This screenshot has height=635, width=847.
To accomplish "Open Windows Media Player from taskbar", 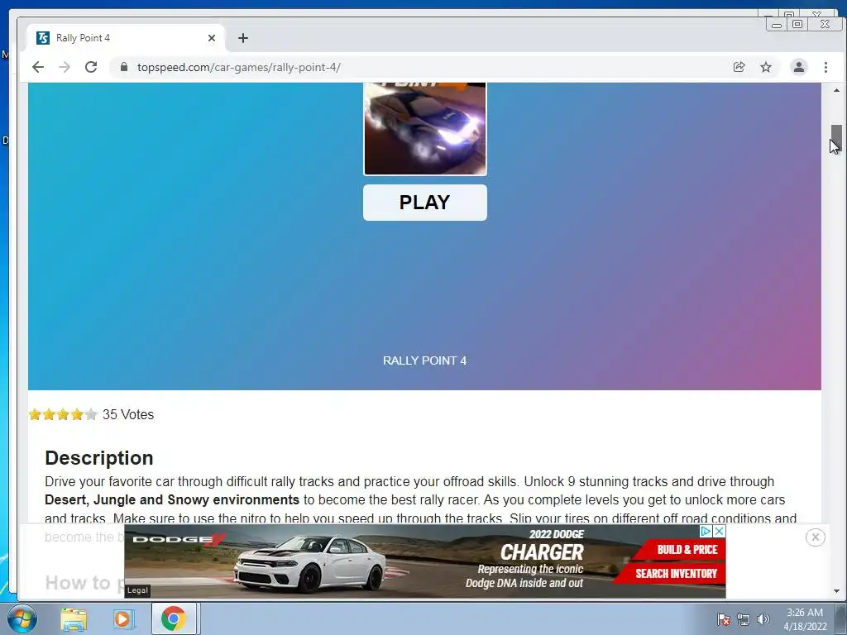I will click(x=122, y=618).
